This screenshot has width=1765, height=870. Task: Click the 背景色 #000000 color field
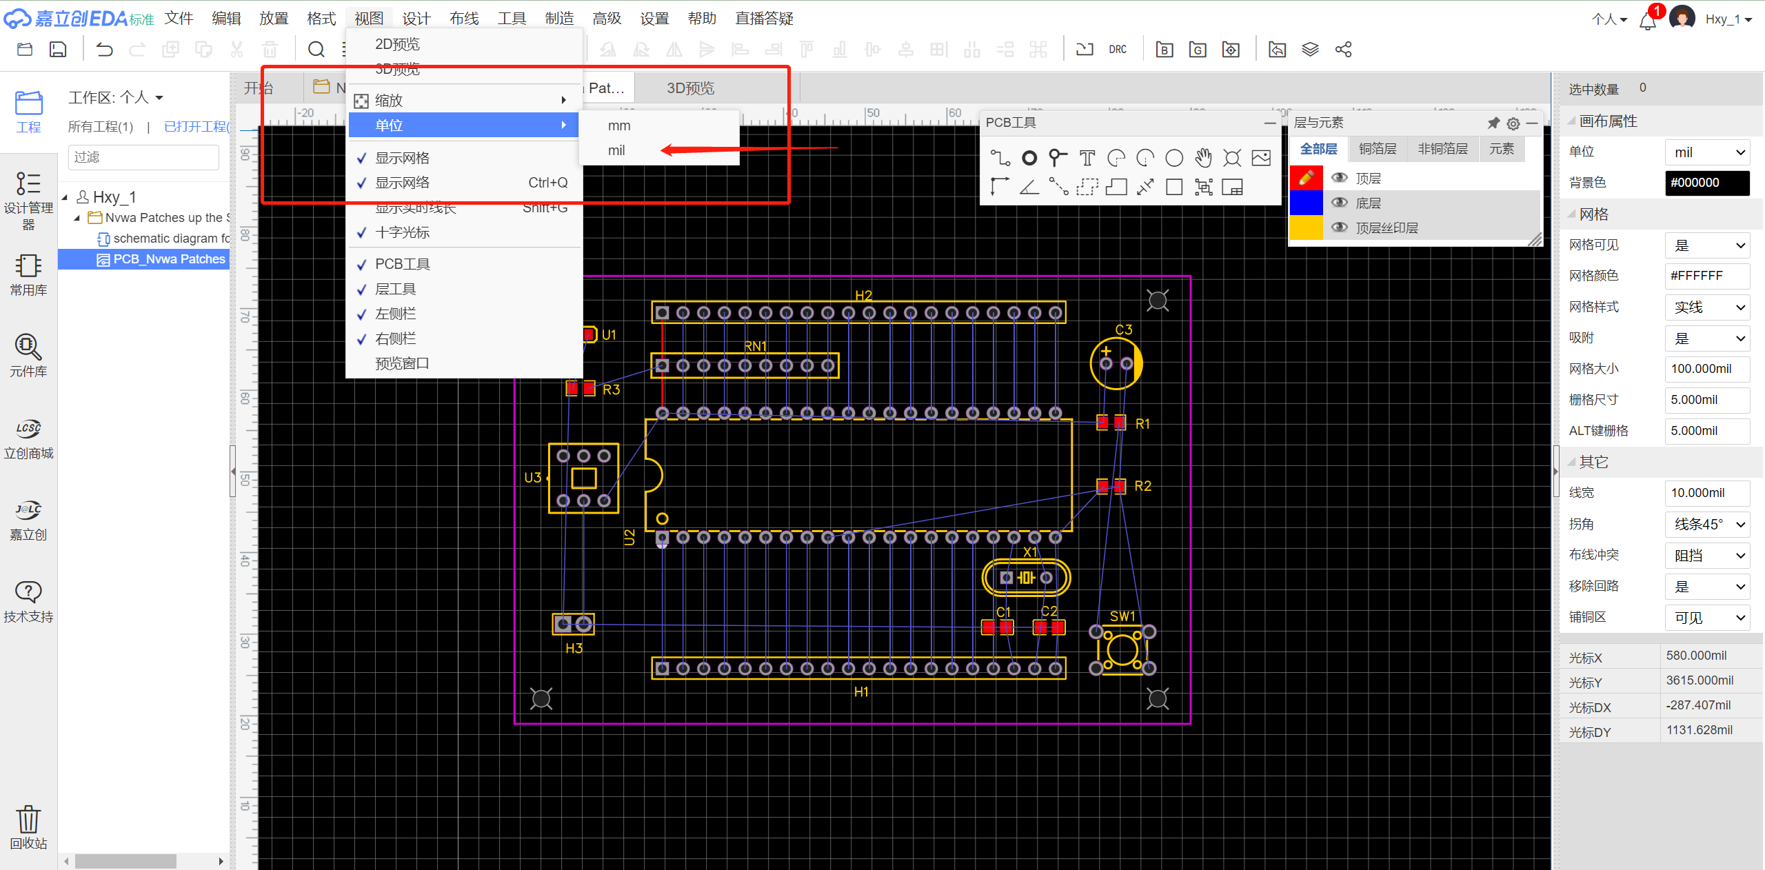click(1707, 183)
